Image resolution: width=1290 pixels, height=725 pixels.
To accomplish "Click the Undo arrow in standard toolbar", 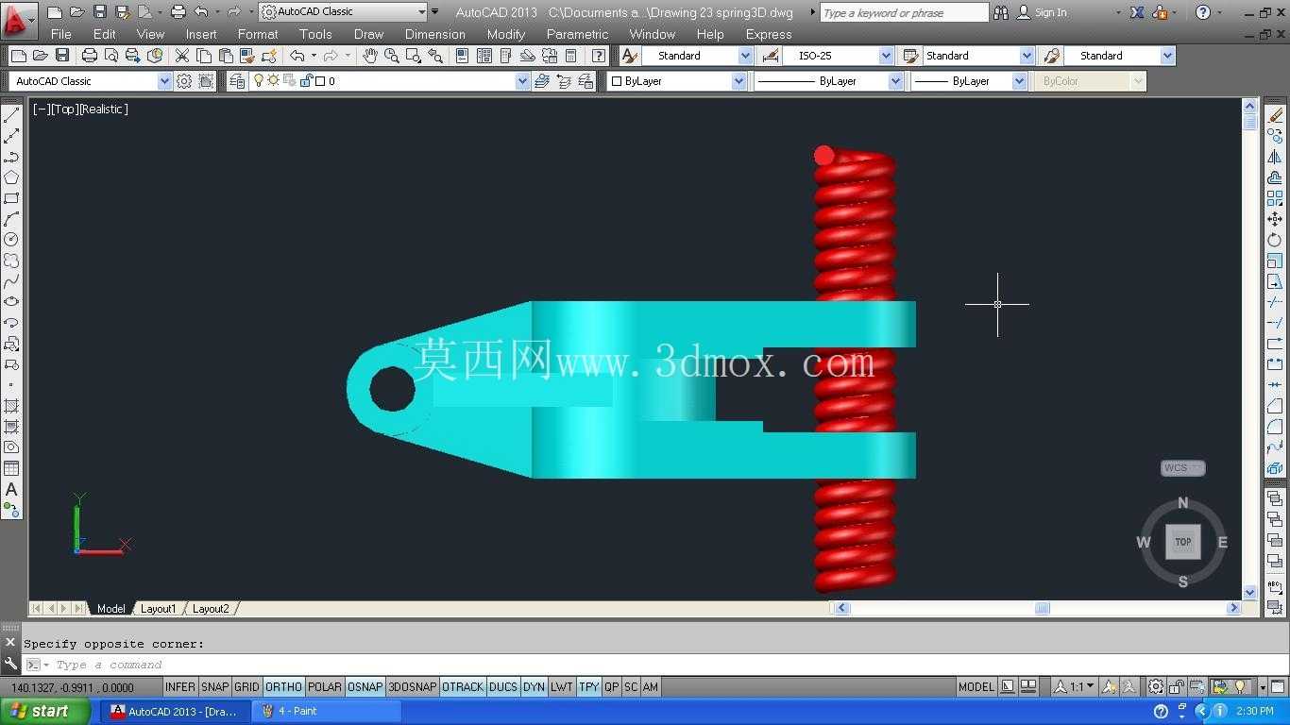I will point(297,56).
